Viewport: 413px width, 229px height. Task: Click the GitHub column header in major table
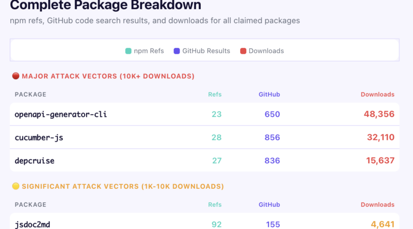(x=269, y=95)
